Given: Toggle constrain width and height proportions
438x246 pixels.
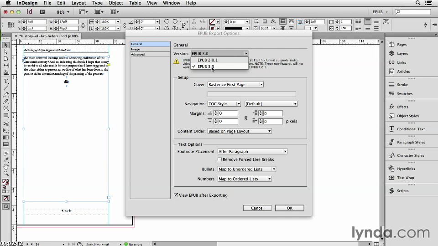Looking at the screenshot, I should 83,25.
